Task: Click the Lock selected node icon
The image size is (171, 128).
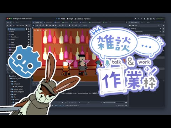Action: pyautogui.click(x=69, y=25)
